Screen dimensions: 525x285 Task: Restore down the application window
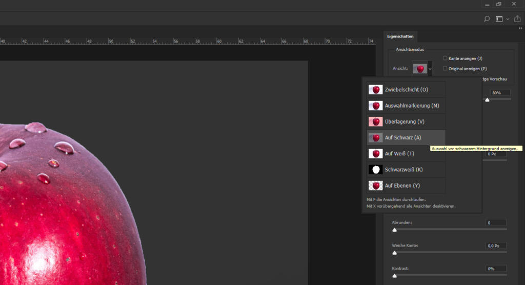click(x=499, y=4)
